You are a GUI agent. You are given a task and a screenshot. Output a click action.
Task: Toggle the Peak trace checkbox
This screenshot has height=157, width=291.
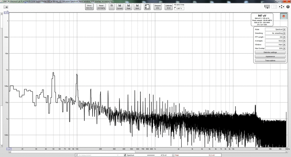173,155
